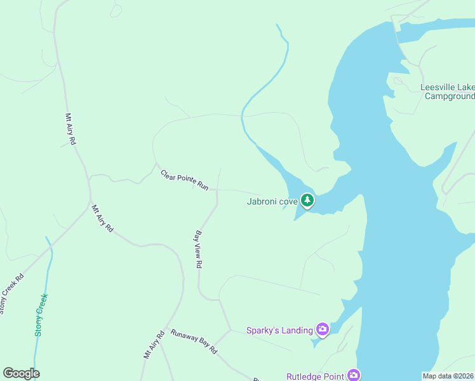Click the upper Mt Airy Rd label
The image size is (475, 381).
pos(70,129)
